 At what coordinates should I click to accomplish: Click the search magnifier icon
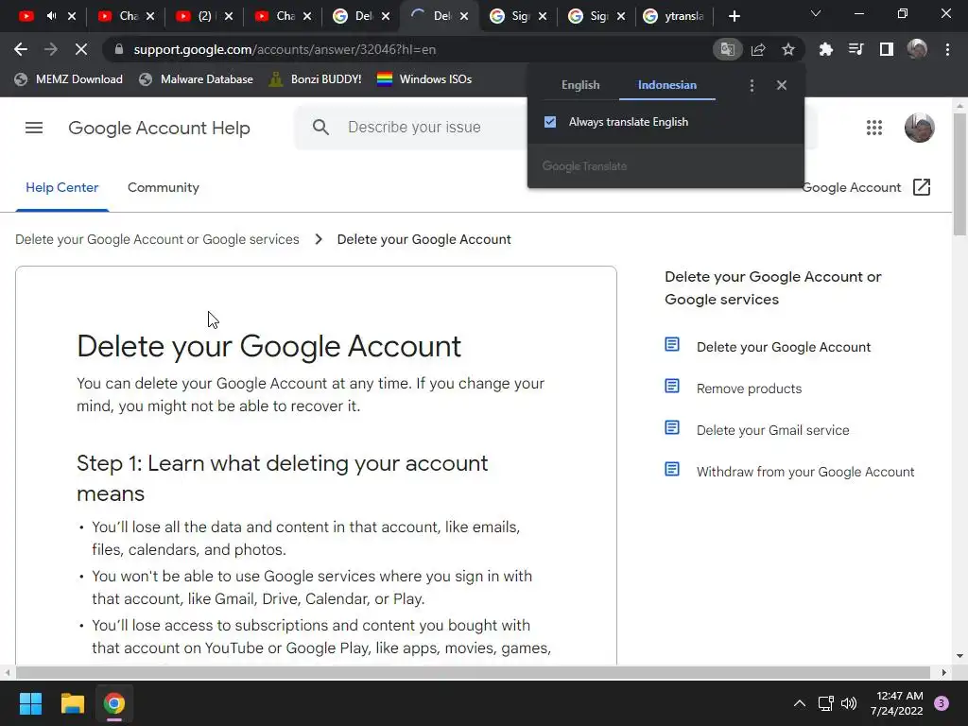[x=320, y=128]
